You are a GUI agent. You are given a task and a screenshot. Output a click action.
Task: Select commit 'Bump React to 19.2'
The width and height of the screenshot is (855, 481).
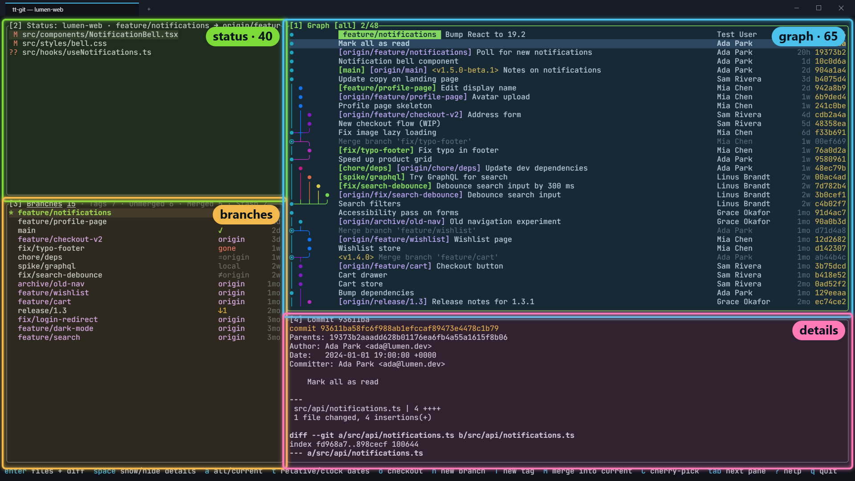point(568,34)
